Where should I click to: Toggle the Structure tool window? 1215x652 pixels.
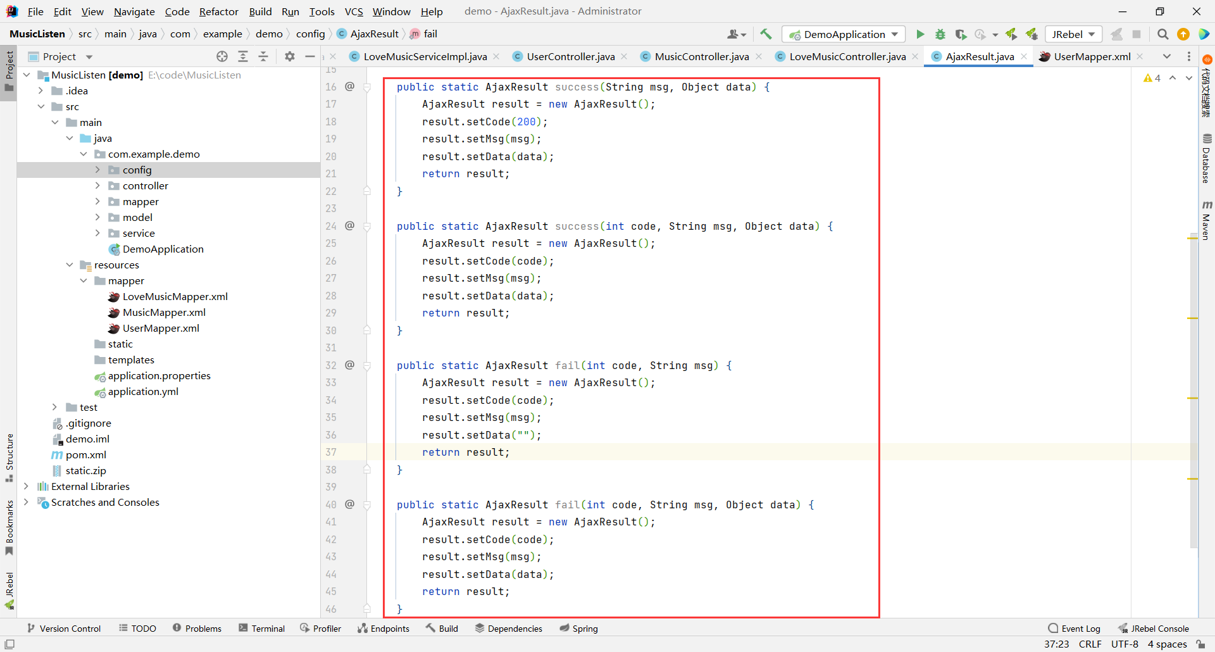(x=9, y=456)
